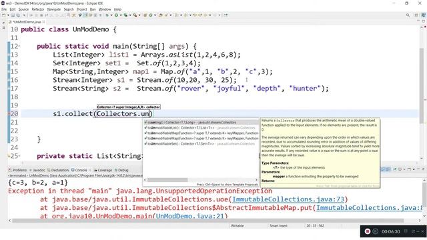Open the Navigate menu

[x=54, y=9]
